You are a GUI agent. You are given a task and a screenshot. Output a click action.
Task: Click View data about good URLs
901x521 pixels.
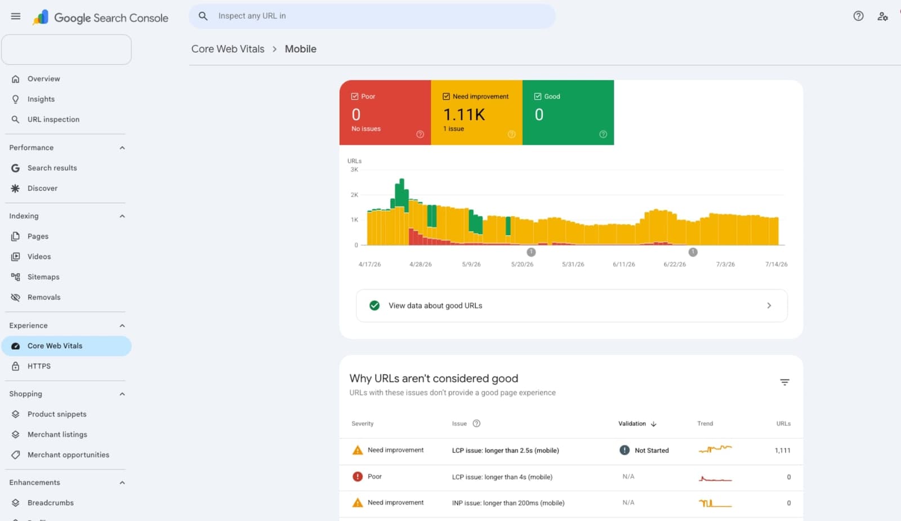[572, 306]
